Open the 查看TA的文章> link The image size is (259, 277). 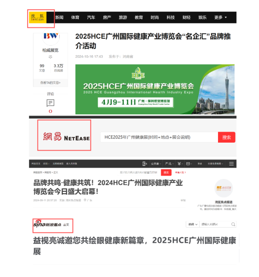point(51,82)
